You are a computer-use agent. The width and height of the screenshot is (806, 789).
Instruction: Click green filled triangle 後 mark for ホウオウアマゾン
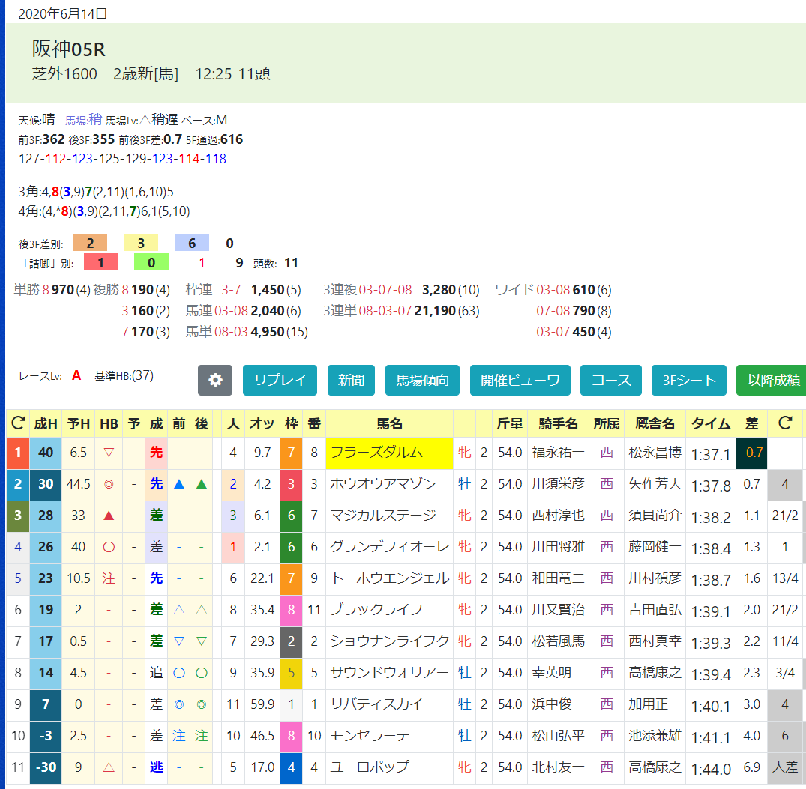pos(202,484)
